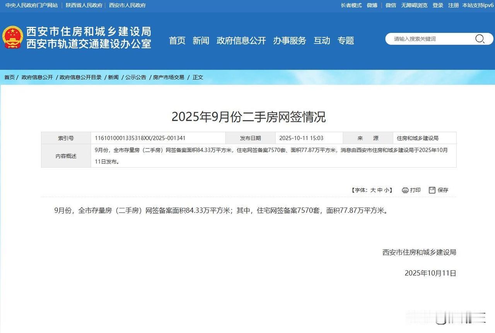
Task: Go to 房产市场交易 breadcrumb link
Action: pyautogui.click(x=169, y=77)
